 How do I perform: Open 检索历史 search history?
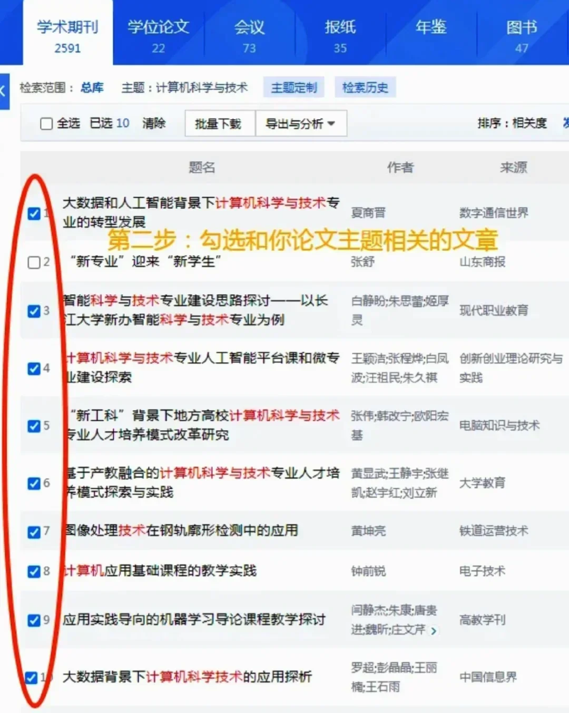[x=365, y=87]
